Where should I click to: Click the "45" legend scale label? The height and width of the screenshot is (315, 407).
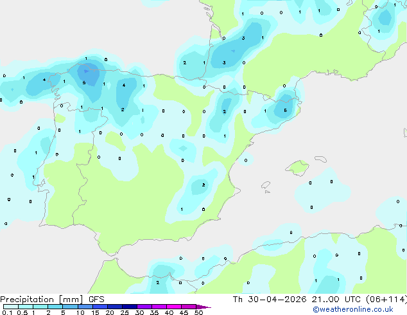[184, 312]
